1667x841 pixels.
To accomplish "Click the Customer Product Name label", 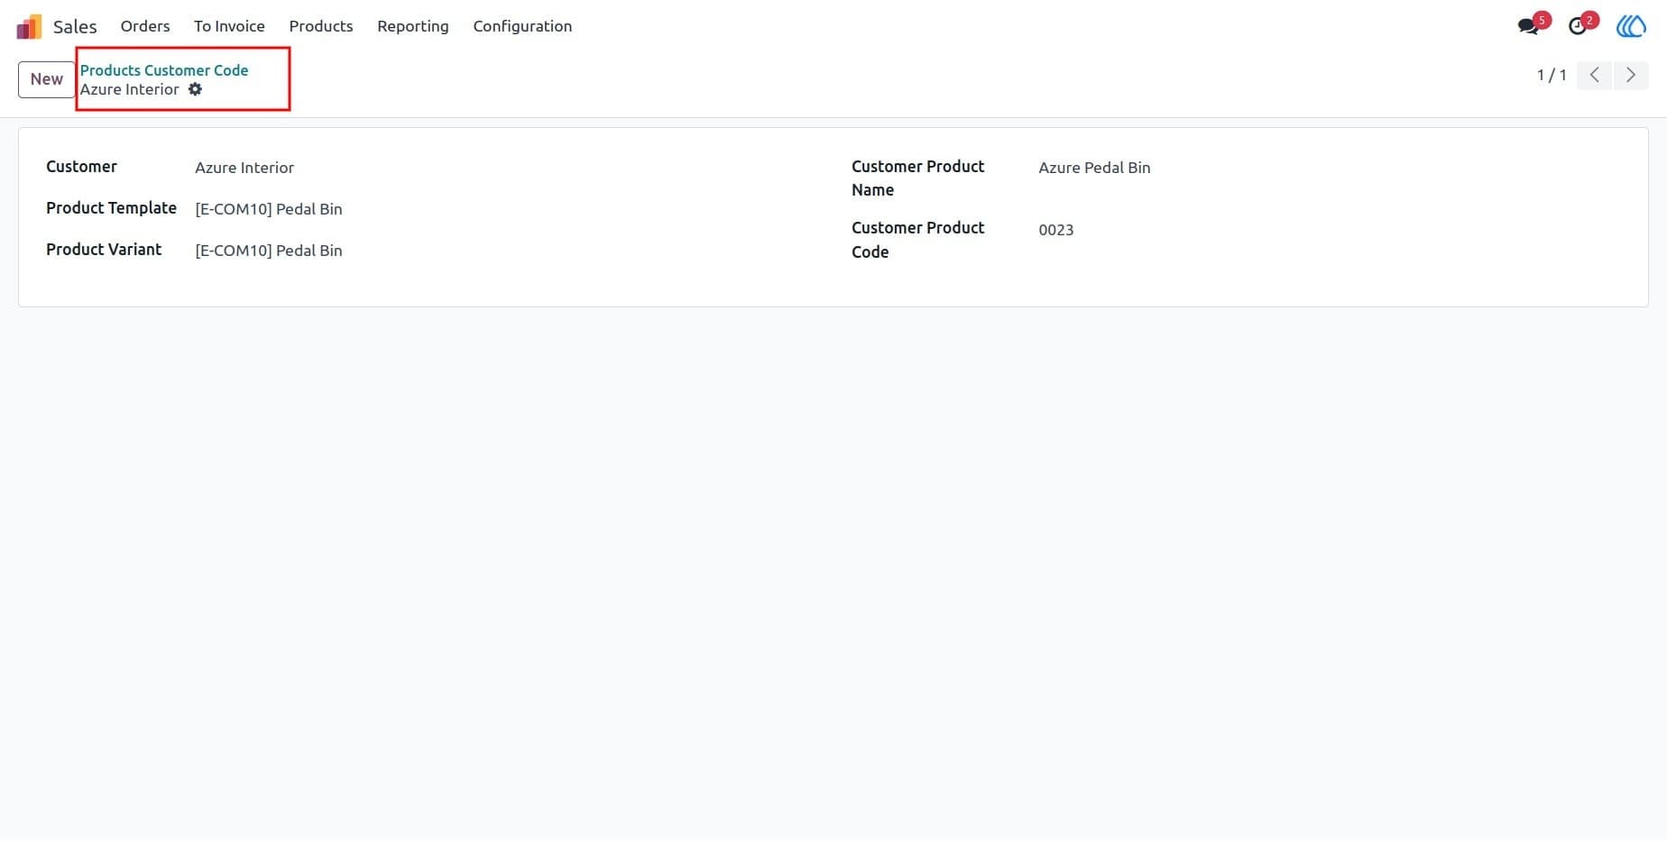I will pyautogui.click(x=917, y=178).
